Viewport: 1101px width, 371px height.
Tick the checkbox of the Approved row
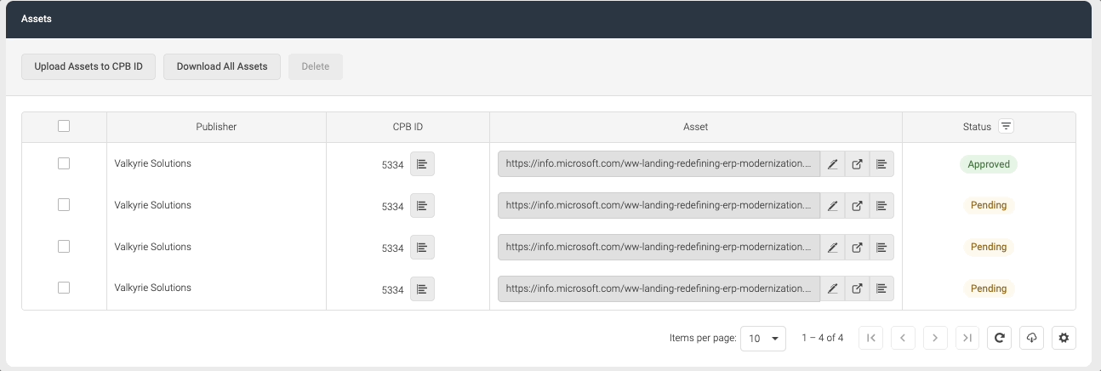[64, 163]
